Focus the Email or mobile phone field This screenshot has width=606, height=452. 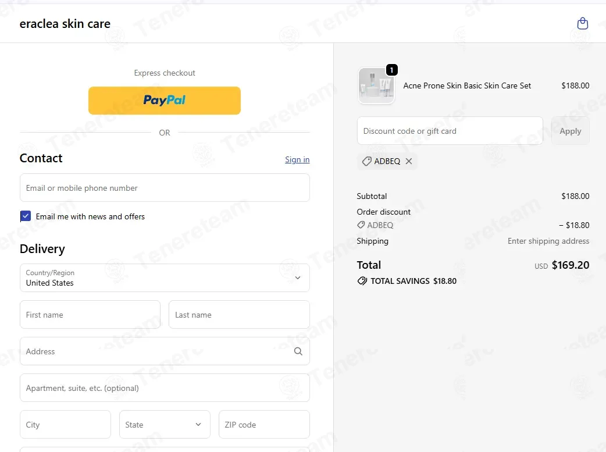[165, 187]
